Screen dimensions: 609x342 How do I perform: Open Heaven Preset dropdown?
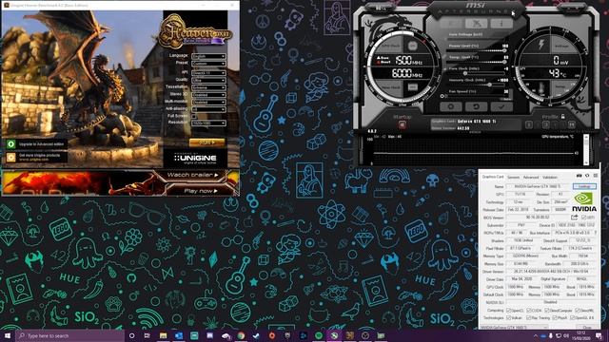click(x=208, y=64)
